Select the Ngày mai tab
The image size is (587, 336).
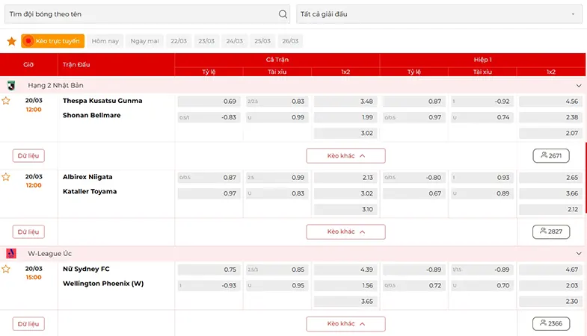[144, 41]
